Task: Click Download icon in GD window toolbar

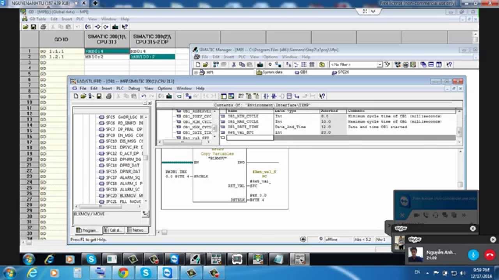Action: pos(115,27)
